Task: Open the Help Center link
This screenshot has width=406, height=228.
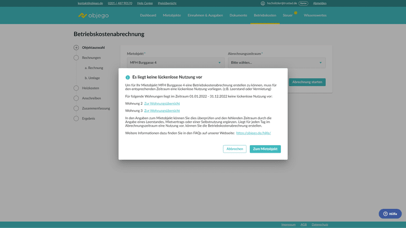Action: click(x=145, y=3)
